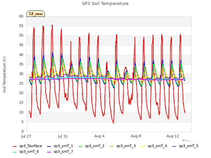Click the 50 y-axis tick label
211x158 pixels.
point(21,36)
